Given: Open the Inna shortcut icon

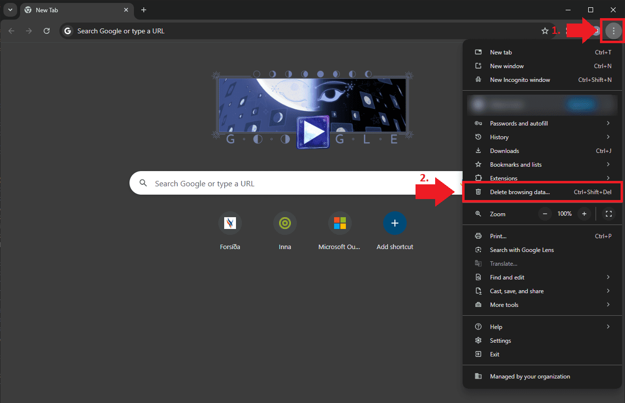Looking at the screenshot, I should (285, 224).
